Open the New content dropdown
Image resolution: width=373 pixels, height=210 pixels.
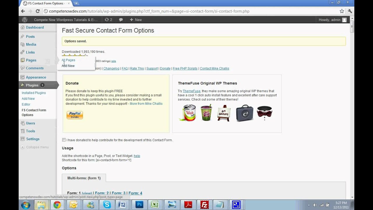[136, 20]
